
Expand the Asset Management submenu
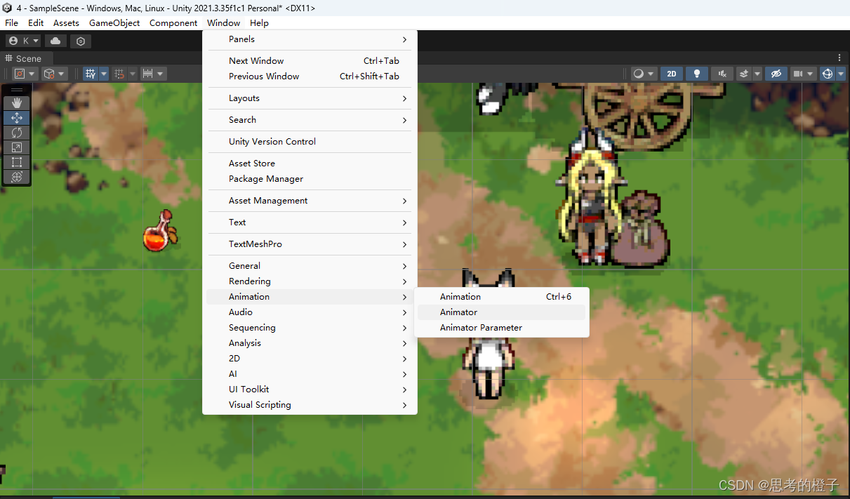[310, 201]
